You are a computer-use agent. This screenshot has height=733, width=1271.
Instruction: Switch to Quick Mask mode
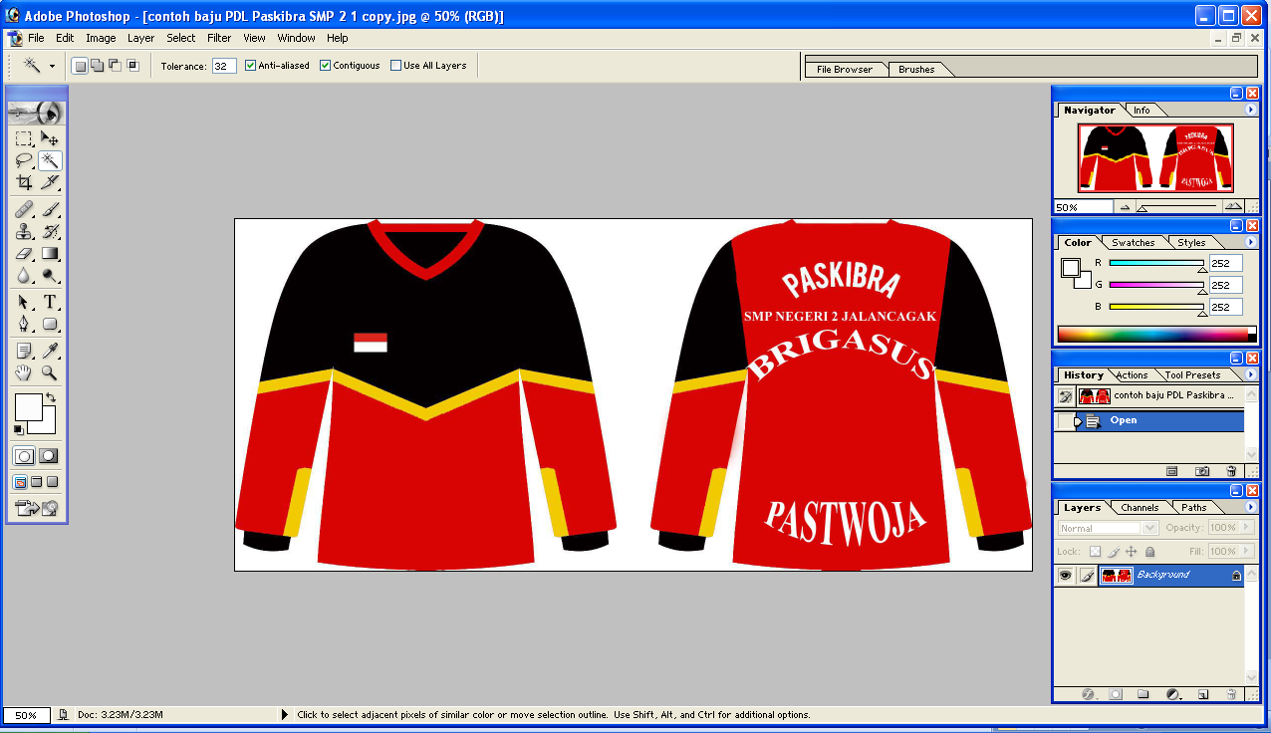(x=49, y=456)
